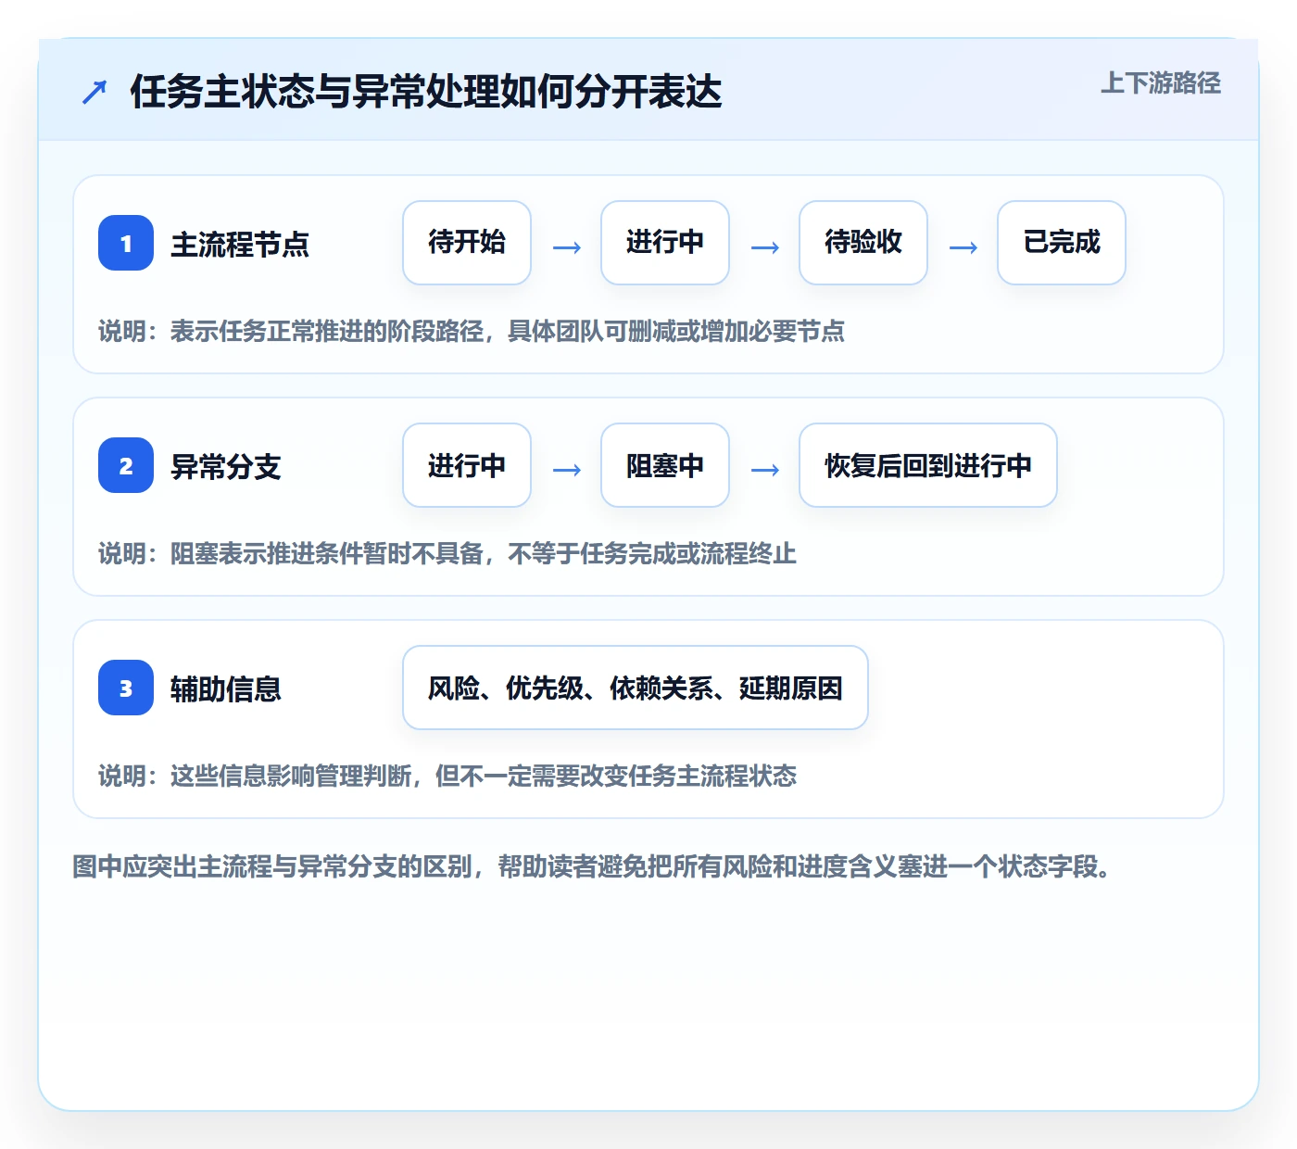Select the 已完成 status chip
The height and width of the screenshot is (1149, 1297).
pos(1062,243)
